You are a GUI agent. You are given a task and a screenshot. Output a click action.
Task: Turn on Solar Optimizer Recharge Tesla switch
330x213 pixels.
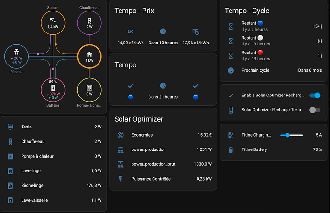pyautogui.click(x=315, y=110)
